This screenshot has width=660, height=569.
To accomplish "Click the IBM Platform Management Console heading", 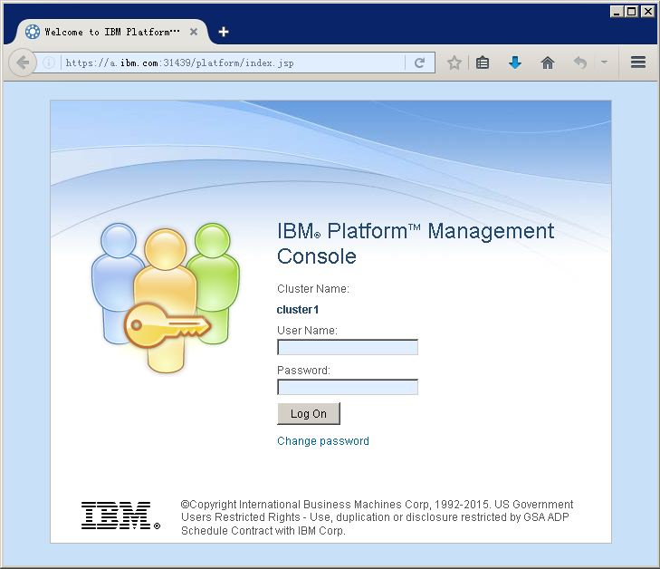I will coord(416,244).
